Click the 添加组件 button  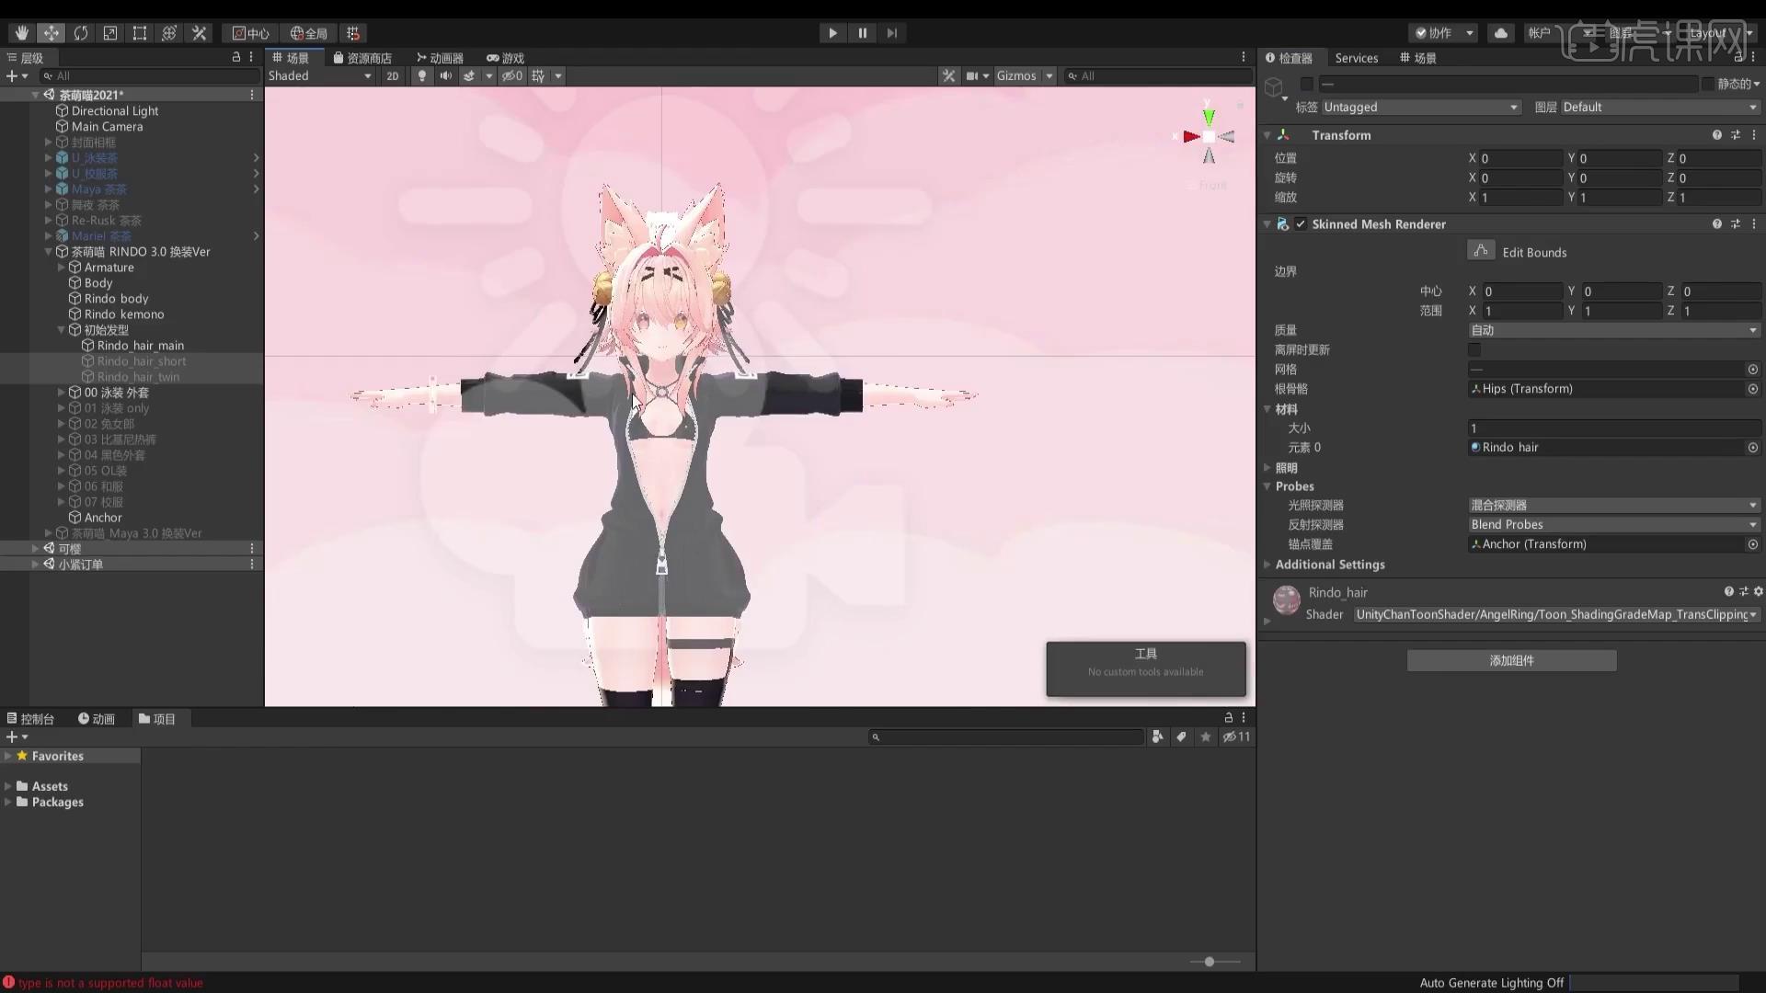coord(1511,660)
